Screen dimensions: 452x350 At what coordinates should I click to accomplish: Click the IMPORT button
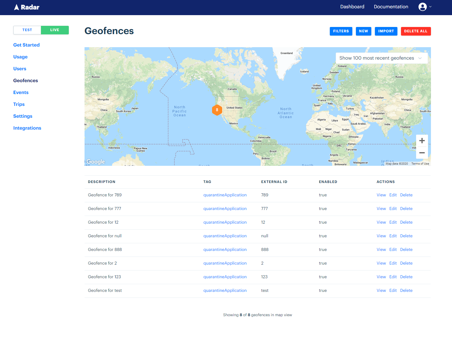click(x=386, y=31)
